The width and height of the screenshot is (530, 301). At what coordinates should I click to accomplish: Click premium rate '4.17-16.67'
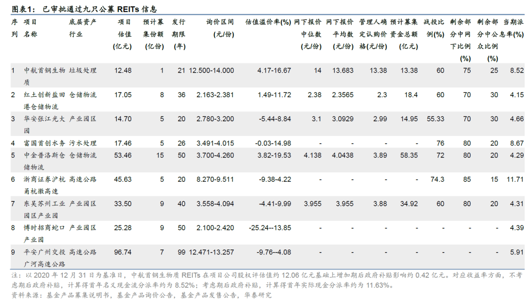pos(274,71)
